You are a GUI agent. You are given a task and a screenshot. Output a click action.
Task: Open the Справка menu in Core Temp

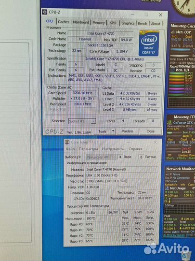click(x=135, y=149)
